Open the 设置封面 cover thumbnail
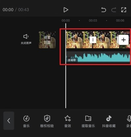131x137 pixels. [47, 40]
